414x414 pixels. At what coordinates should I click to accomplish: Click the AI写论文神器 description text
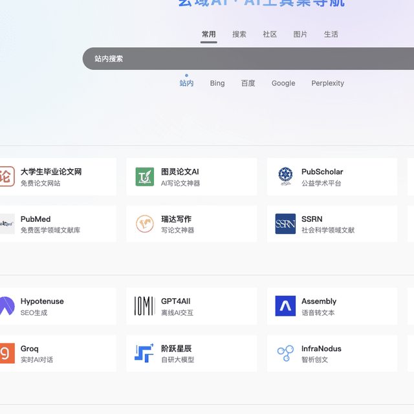180,183
